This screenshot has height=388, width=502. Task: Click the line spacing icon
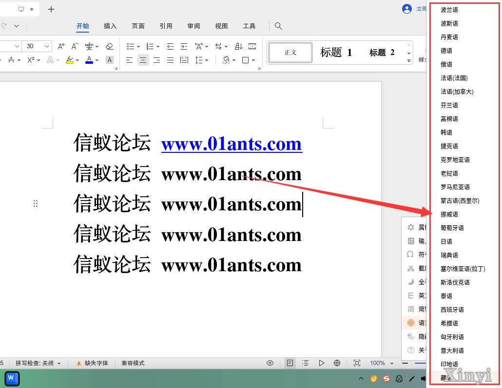[x=199, y=60]
